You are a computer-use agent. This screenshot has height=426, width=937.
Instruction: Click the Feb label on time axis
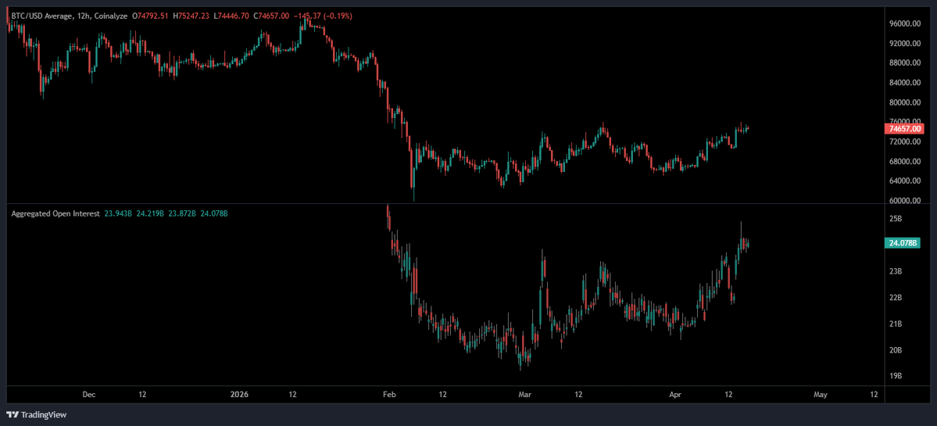pyautogui.click(x=389, y=394)
